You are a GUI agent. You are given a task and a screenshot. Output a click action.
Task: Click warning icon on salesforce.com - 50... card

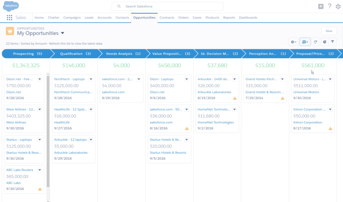click(x=187, y=128)
